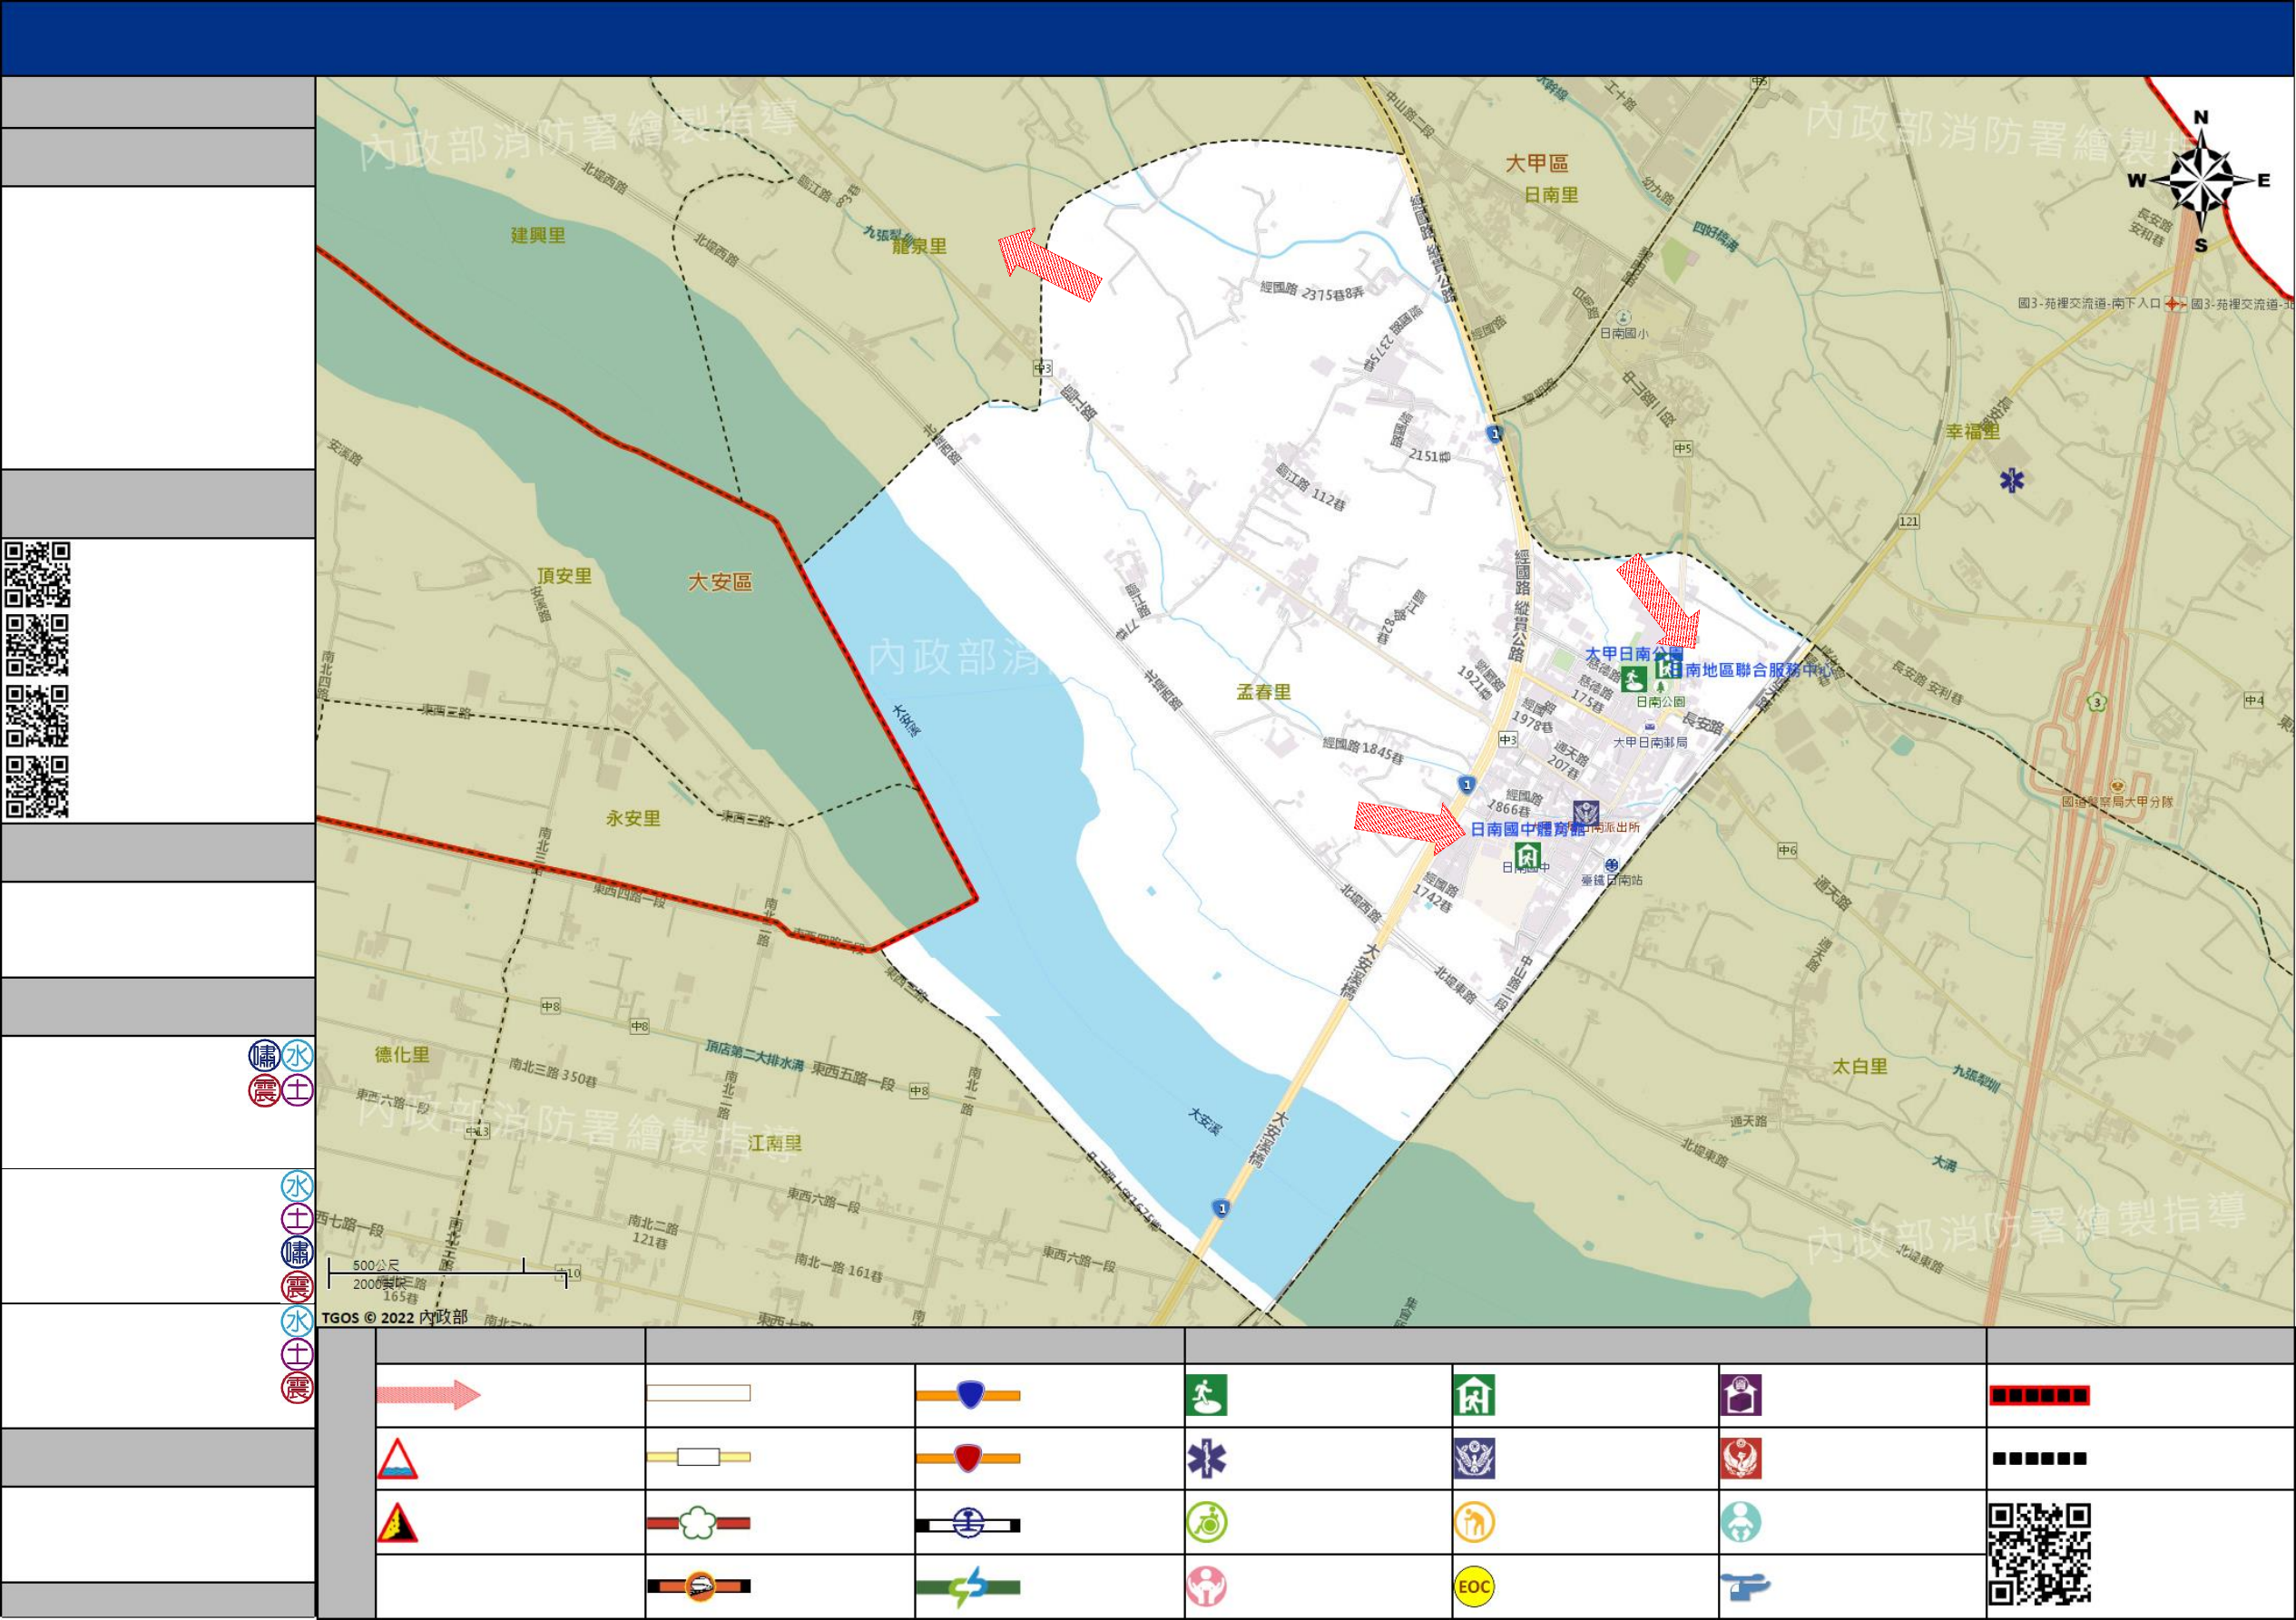Select the railway emblem line symbol in legend
This screenshot has width=2296, height=1620.
coord(968,1524)
